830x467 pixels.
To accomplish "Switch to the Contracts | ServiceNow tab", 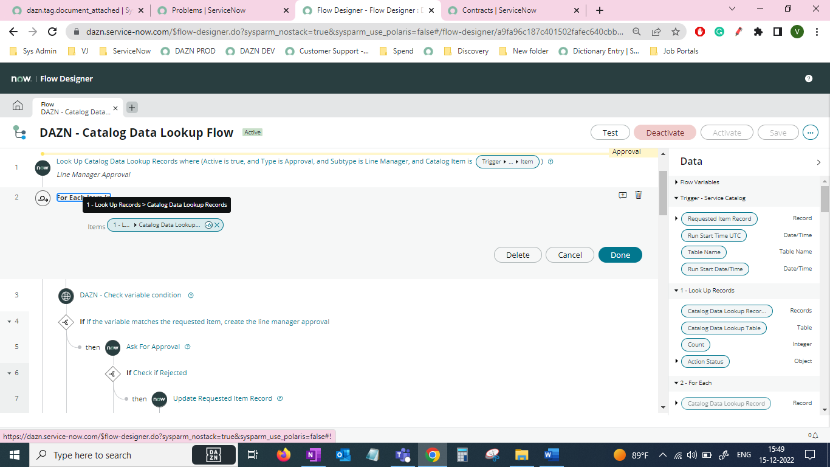I will coord(514,10).
